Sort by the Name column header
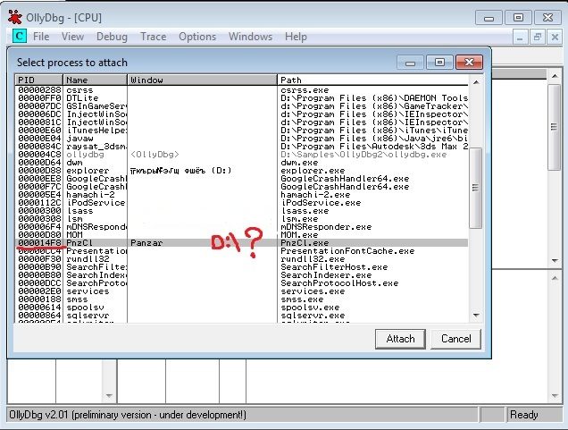Screen dimensions: 568x430 click(x=96, y=80)
